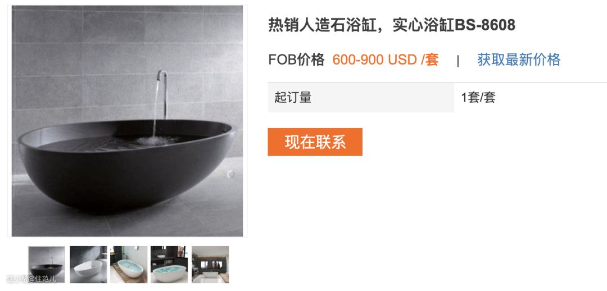The height and width of the screenshot is (291, 607).
Task: Open thumbnail of tub on wooden floor
Action: click(x=129, y=264)
